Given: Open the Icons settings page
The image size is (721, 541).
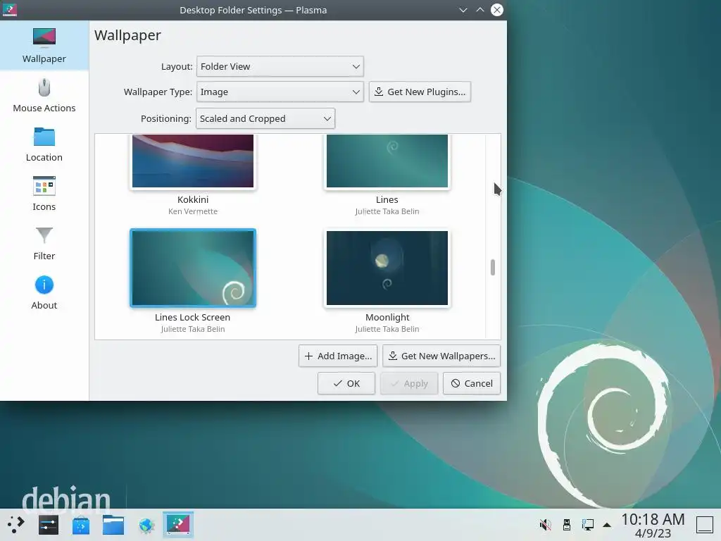Looking at the screenshot, I should (x=44, y=194).
